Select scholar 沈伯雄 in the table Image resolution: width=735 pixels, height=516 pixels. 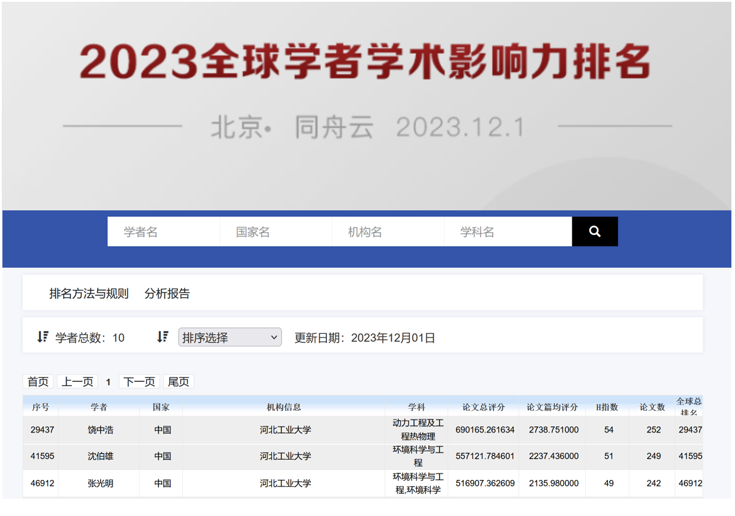[100, 456]
